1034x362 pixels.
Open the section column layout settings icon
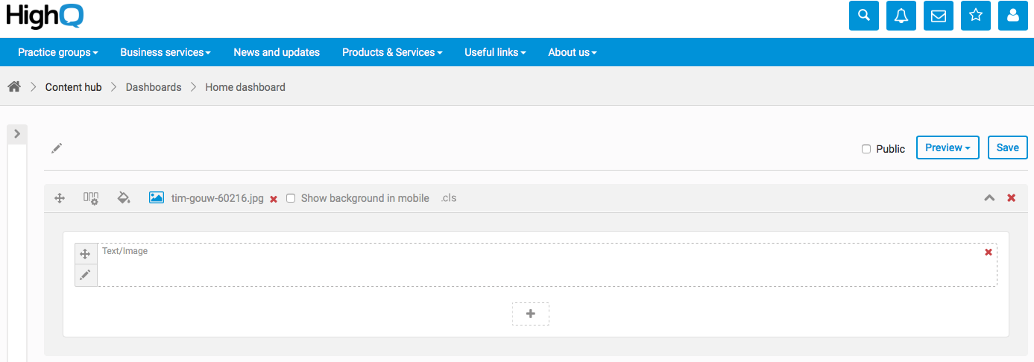[x=91, y=198]
